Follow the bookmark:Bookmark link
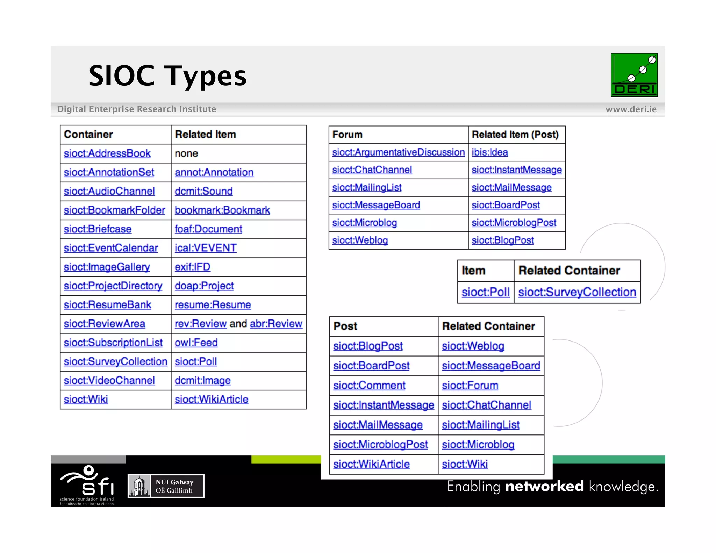This screenshot has height=553, width=716. pyautogui.click(x=222, y=210)
